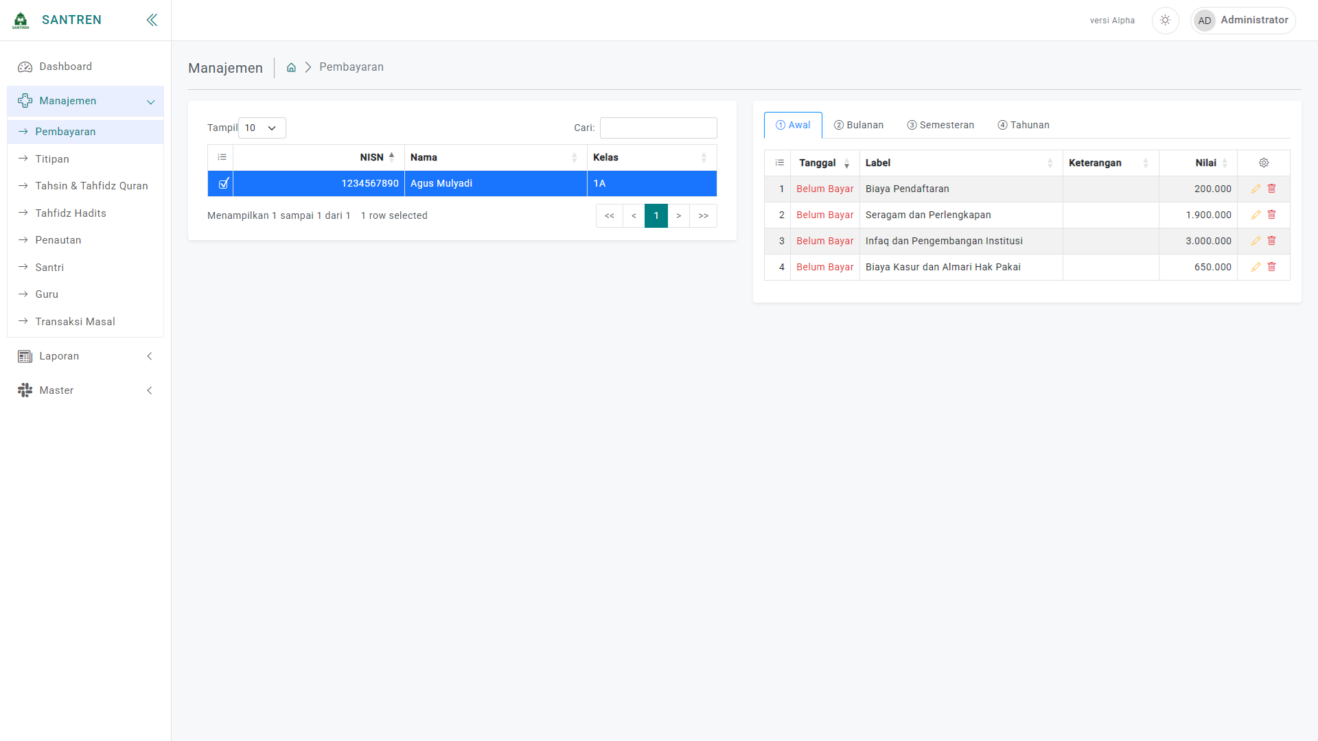Click the 1.900.000 value cell
The height and width of the screenshot is (741, 1318).
pyautogui.click(x=1198, y=215)
